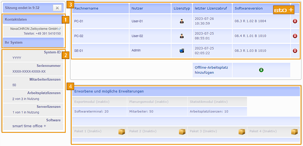303x146 pixels.
Task: Click the serial number XXXX-XXXX-XXXX-XX
Action: pos(29,71)
